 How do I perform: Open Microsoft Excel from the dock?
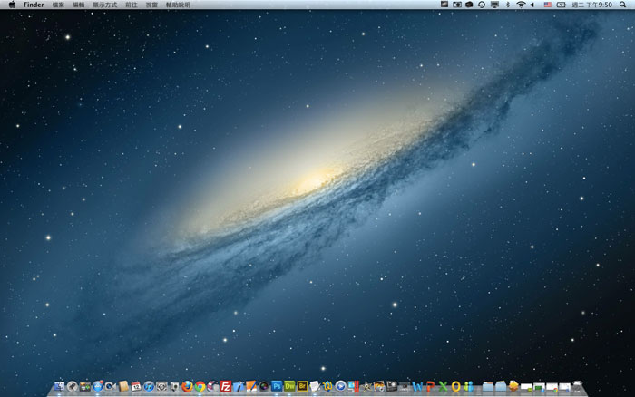(443, 386)
